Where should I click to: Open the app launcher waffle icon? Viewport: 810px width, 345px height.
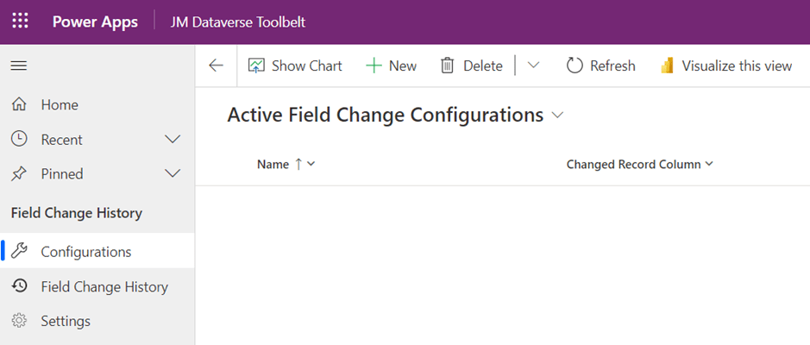click(x=20, y=22)
